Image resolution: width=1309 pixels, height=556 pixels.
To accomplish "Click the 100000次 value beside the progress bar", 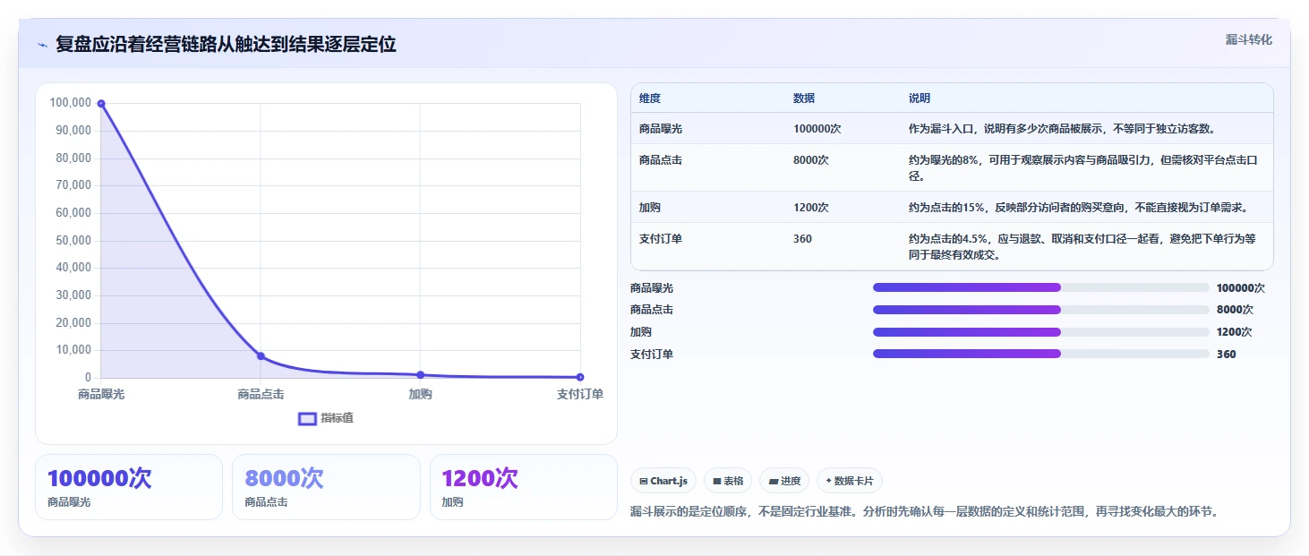I will click(x=1241, y=288).
